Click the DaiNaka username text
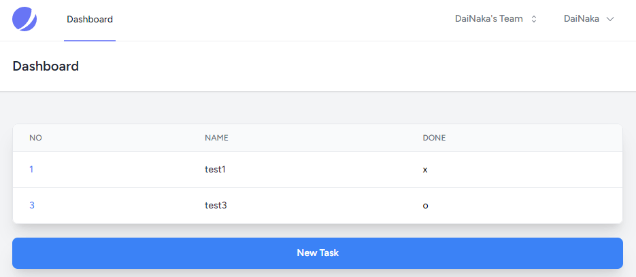 point(582,18)
